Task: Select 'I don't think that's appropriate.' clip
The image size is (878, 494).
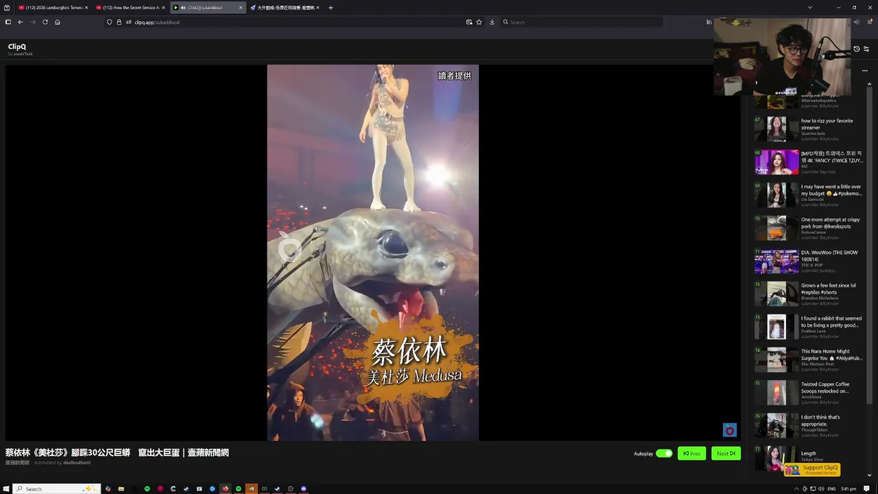Action: point(809,425)
